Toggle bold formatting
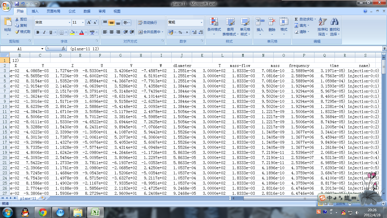The height and width of the screenshot is (218, 387). pyautogui.click(x=38, y=32)
